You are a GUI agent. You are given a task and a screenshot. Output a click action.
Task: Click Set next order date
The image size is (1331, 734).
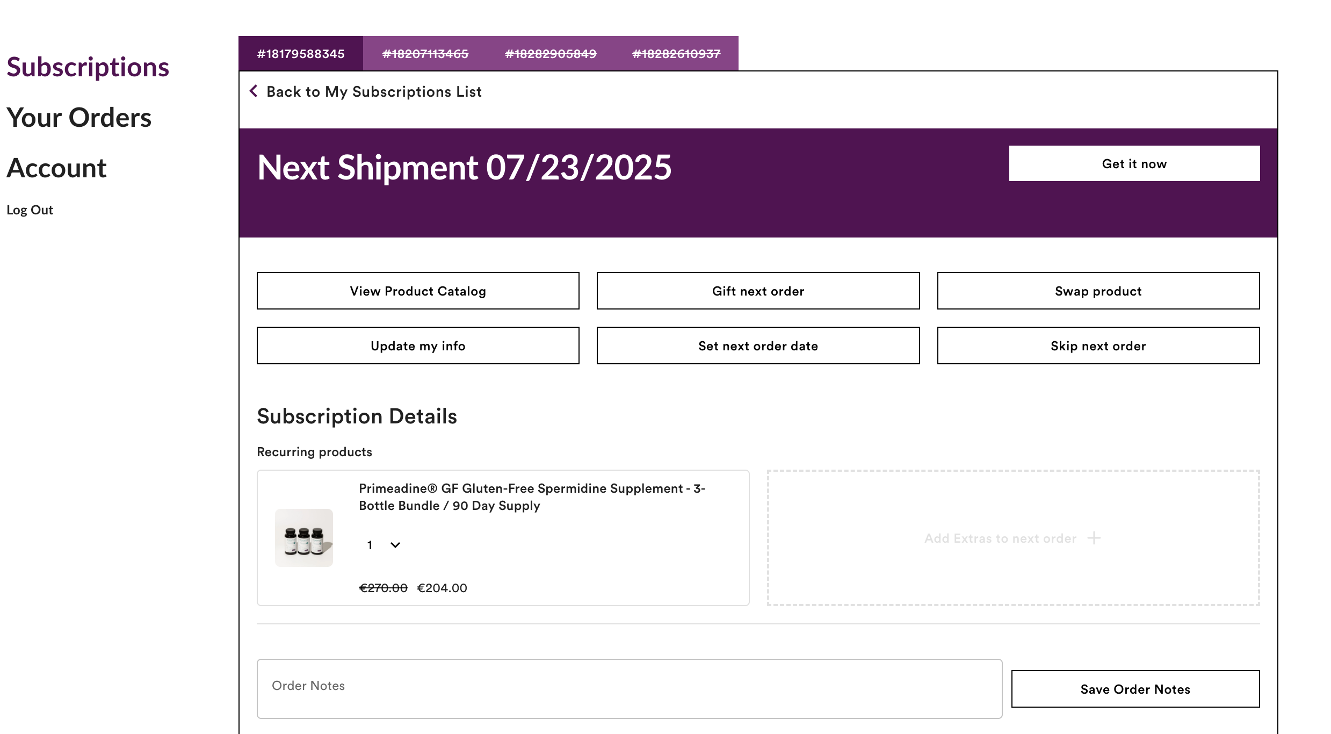tap(758, 346)
